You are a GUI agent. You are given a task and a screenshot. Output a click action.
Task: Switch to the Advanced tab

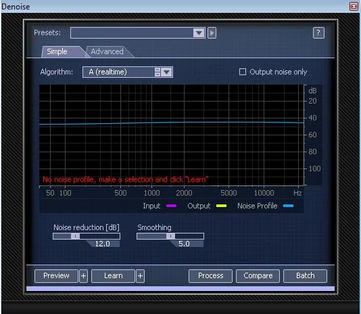click(107, 51)
